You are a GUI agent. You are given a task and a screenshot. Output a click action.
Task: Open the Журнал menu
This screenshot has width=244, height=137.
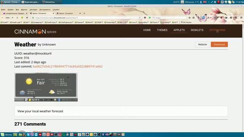coord(24,10)
